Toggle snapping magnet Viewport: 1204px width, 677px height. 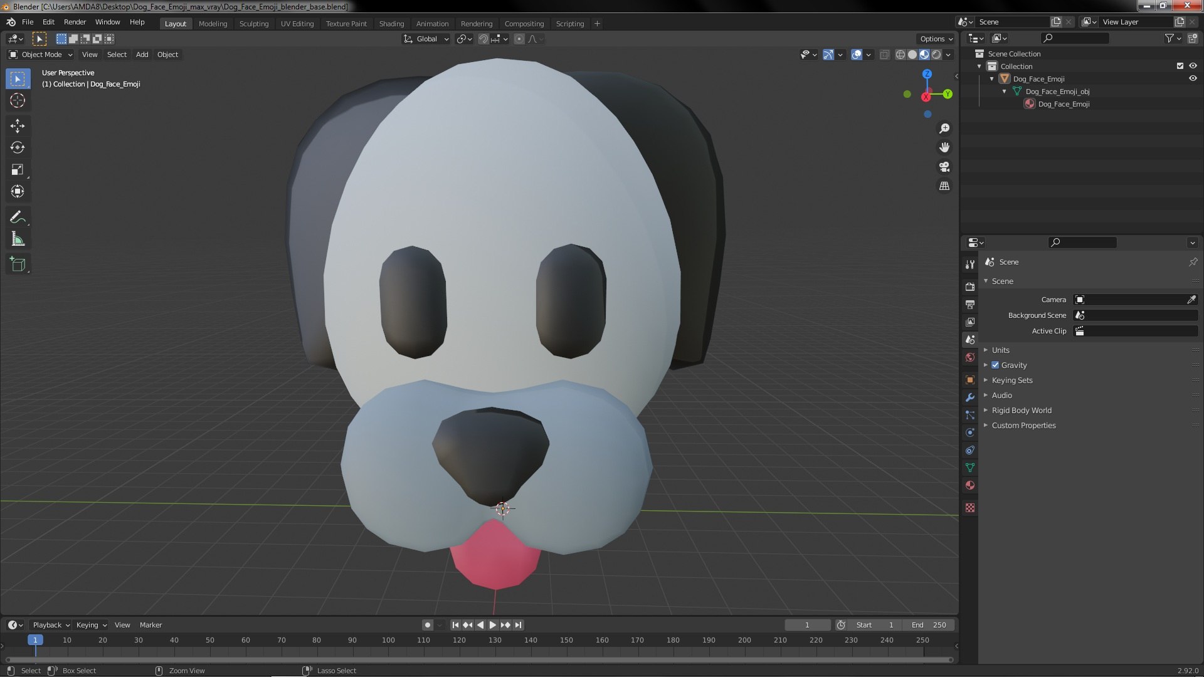483,39
